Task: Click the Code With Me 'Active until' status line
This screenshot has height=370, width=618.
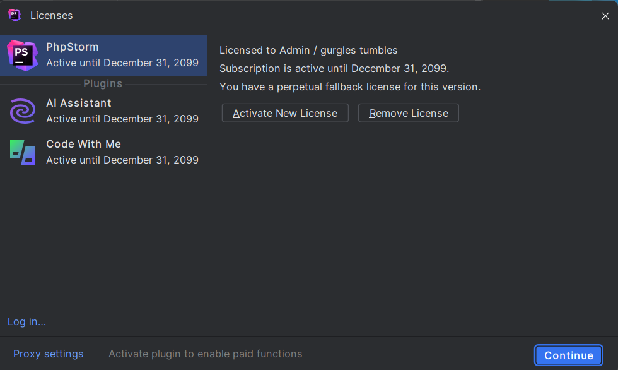Action: click(x=122, y=160)
